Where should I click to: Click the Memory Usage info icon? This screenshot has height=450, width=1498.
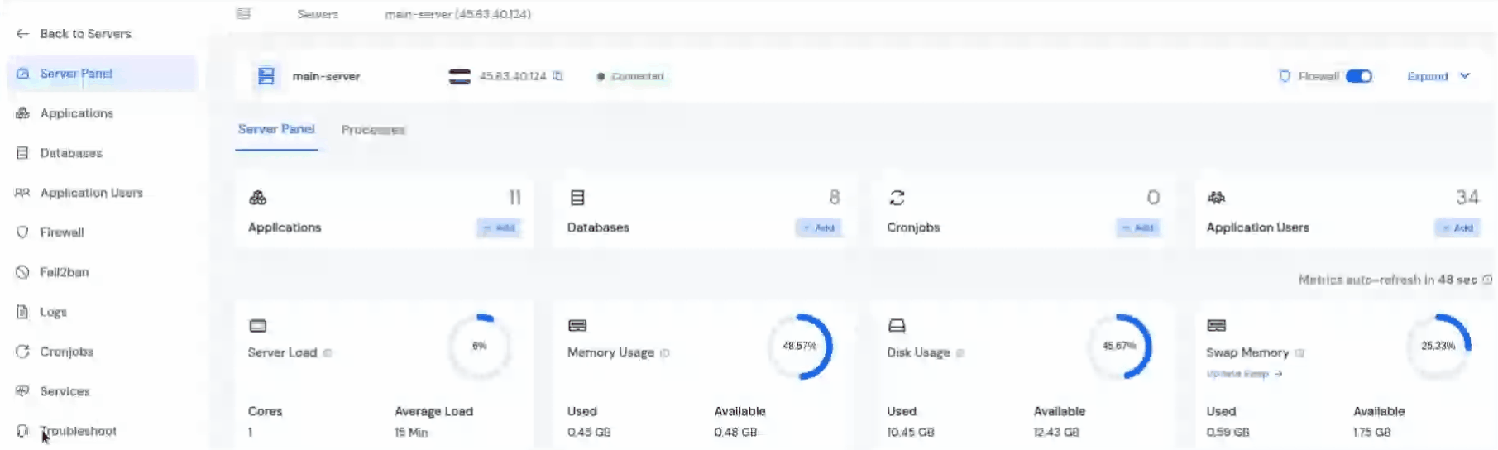pos(664,353)
